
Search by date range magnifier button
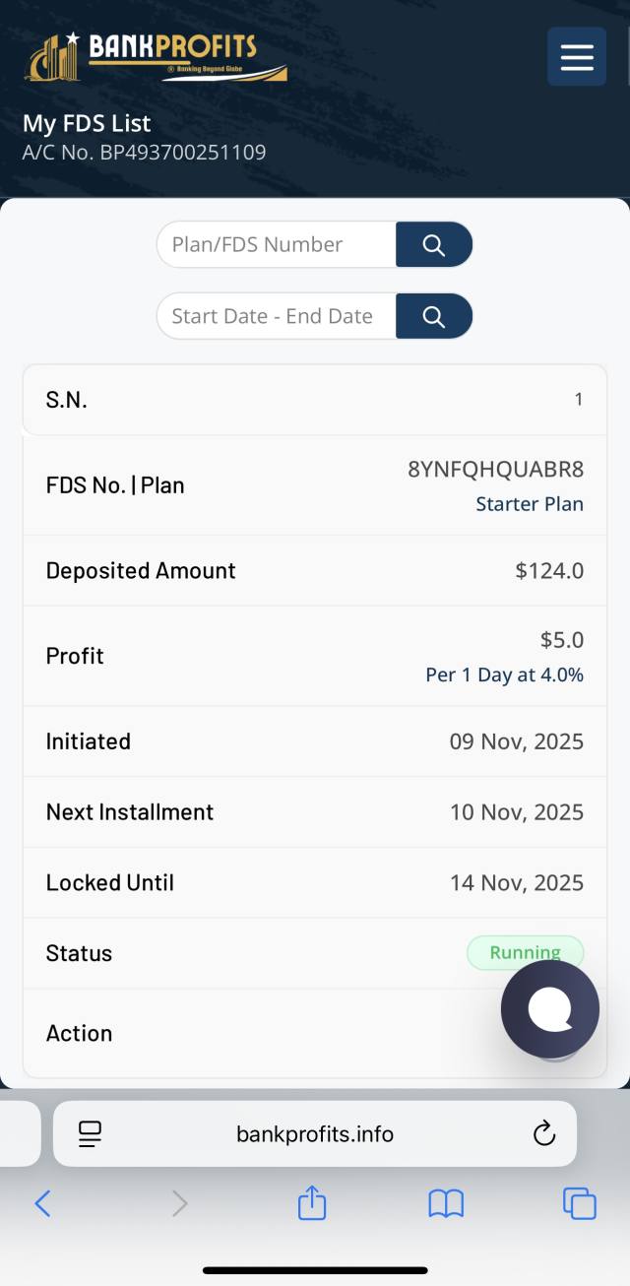pyautogui.click(x=434, y=316)
